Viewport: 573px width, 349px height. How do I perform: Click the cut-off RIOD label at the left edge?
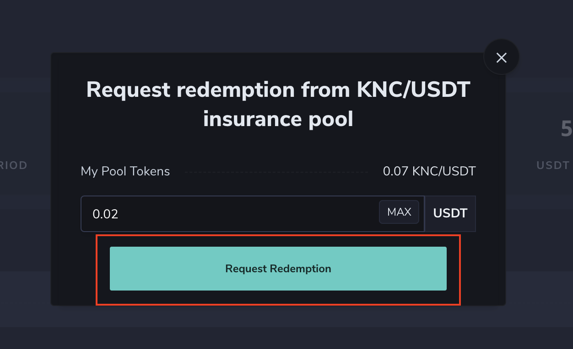coord(14,165)
